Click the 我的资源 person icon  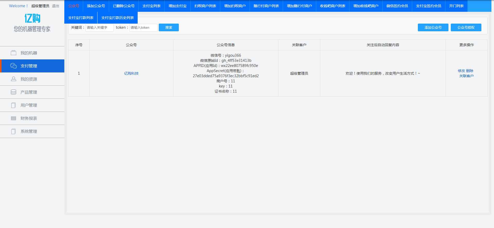(x=13, y=79)
